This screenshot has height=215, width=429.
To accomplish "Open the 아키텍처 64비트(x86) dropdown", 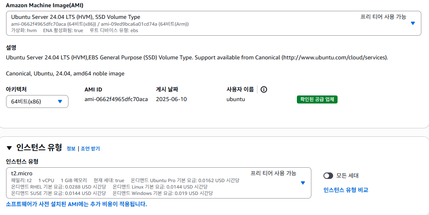I will click(37, 101).
